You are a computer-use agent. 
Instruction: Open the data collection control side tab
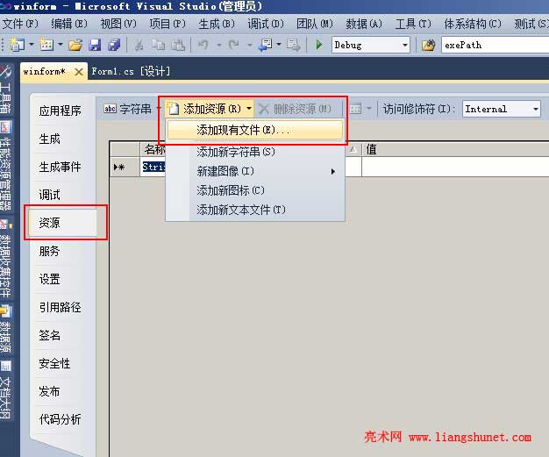5,259
